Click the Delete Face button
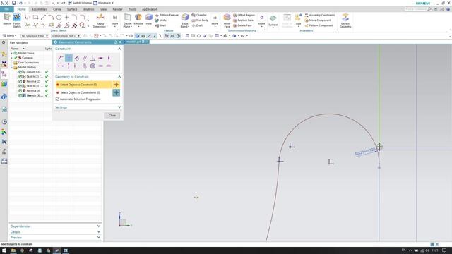Image resolution: width=452 pixels, height=254 pixels. [x=243, y=25]
